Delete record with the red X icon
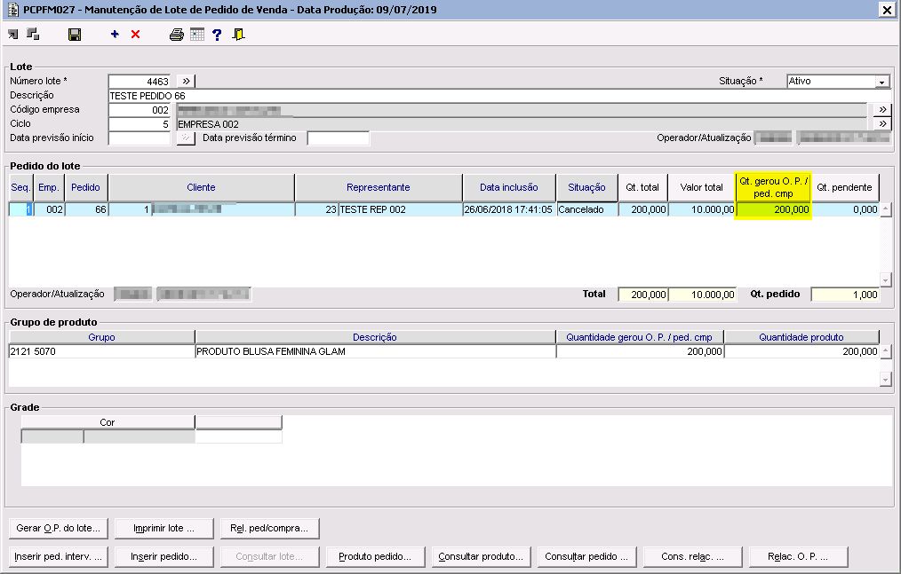This screenshot has width=901, height=574. (136, 35)
